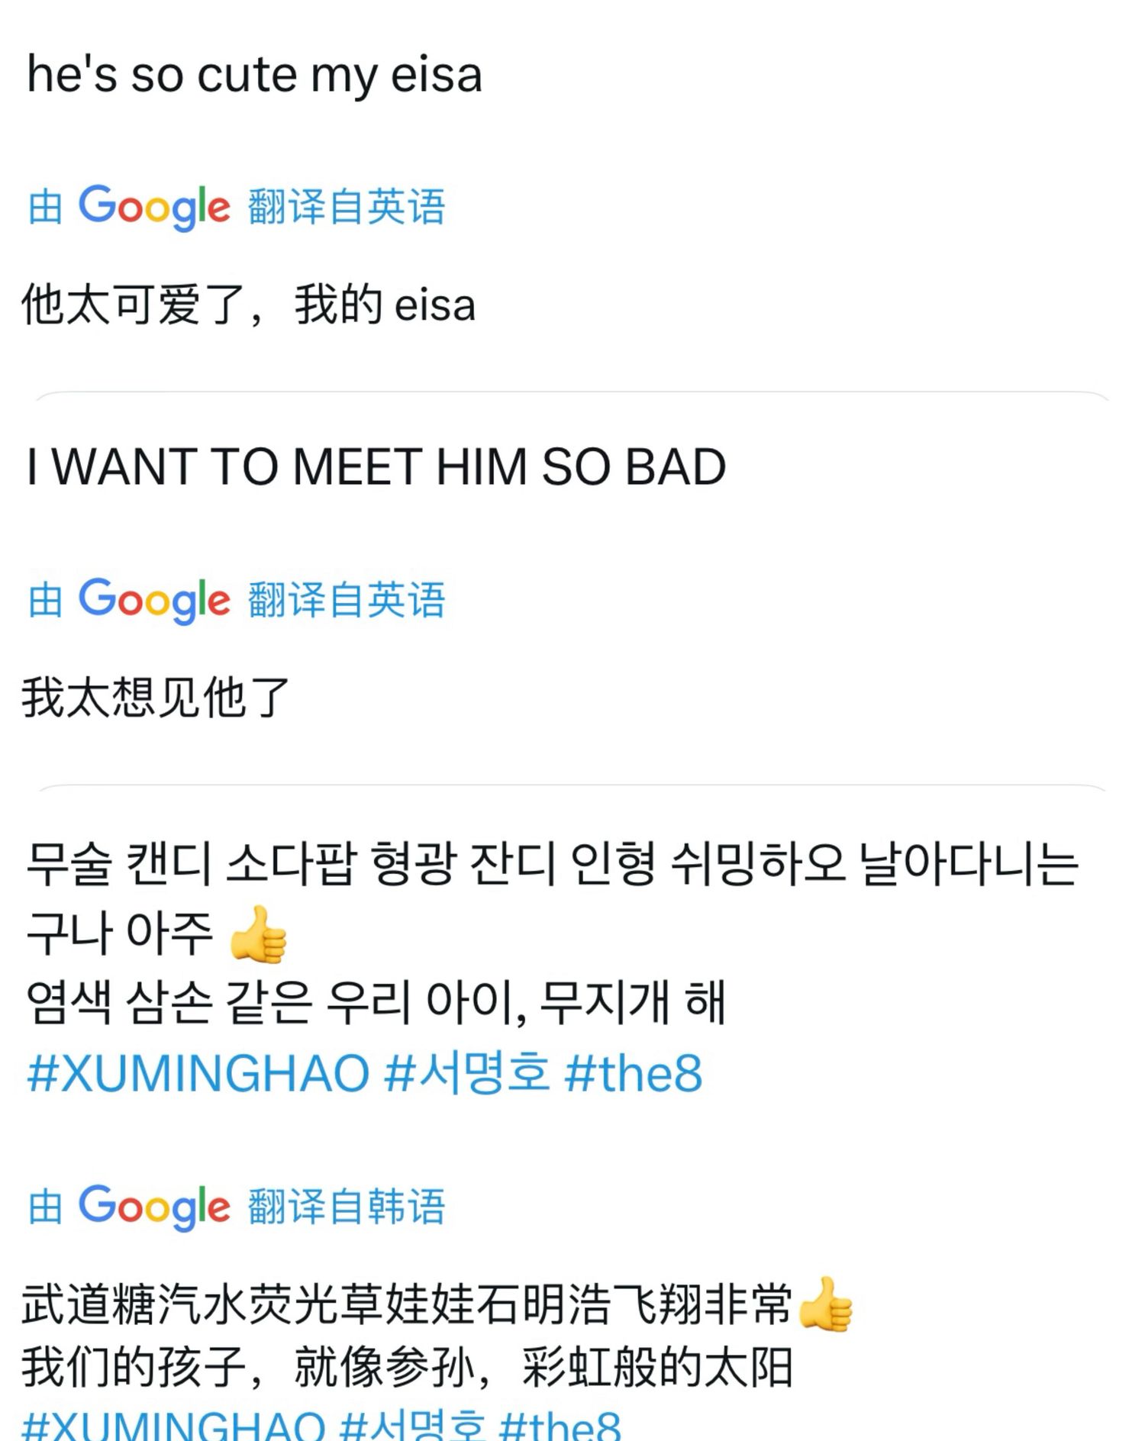The height and width of the screenshot is (1441, 1145).
Task: Click the translated text '我太想见他了'
Action: click(x=156, y=698)
